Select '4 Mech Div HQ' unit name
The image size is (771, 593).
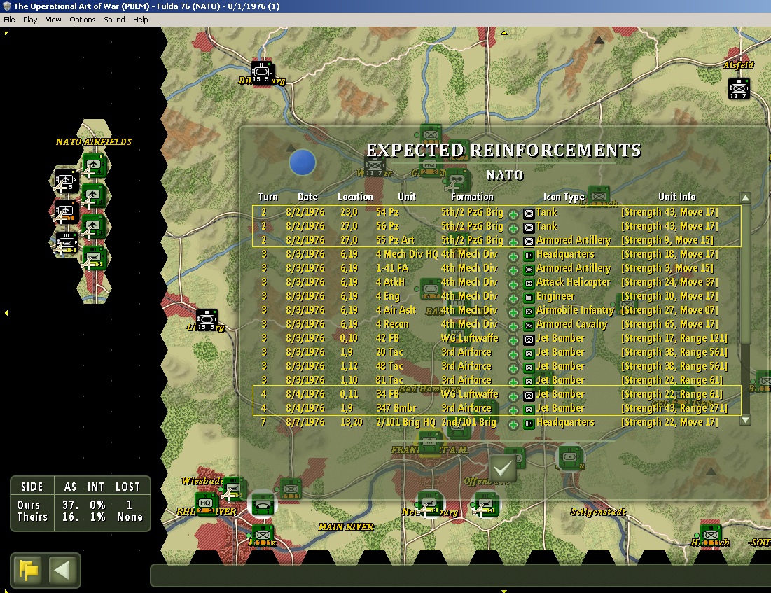click(407, 254)
